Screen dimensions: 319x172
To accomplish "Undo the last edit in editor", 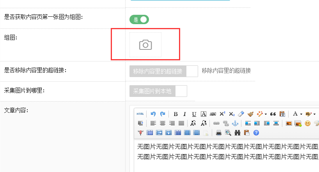I will coord(153,114).
